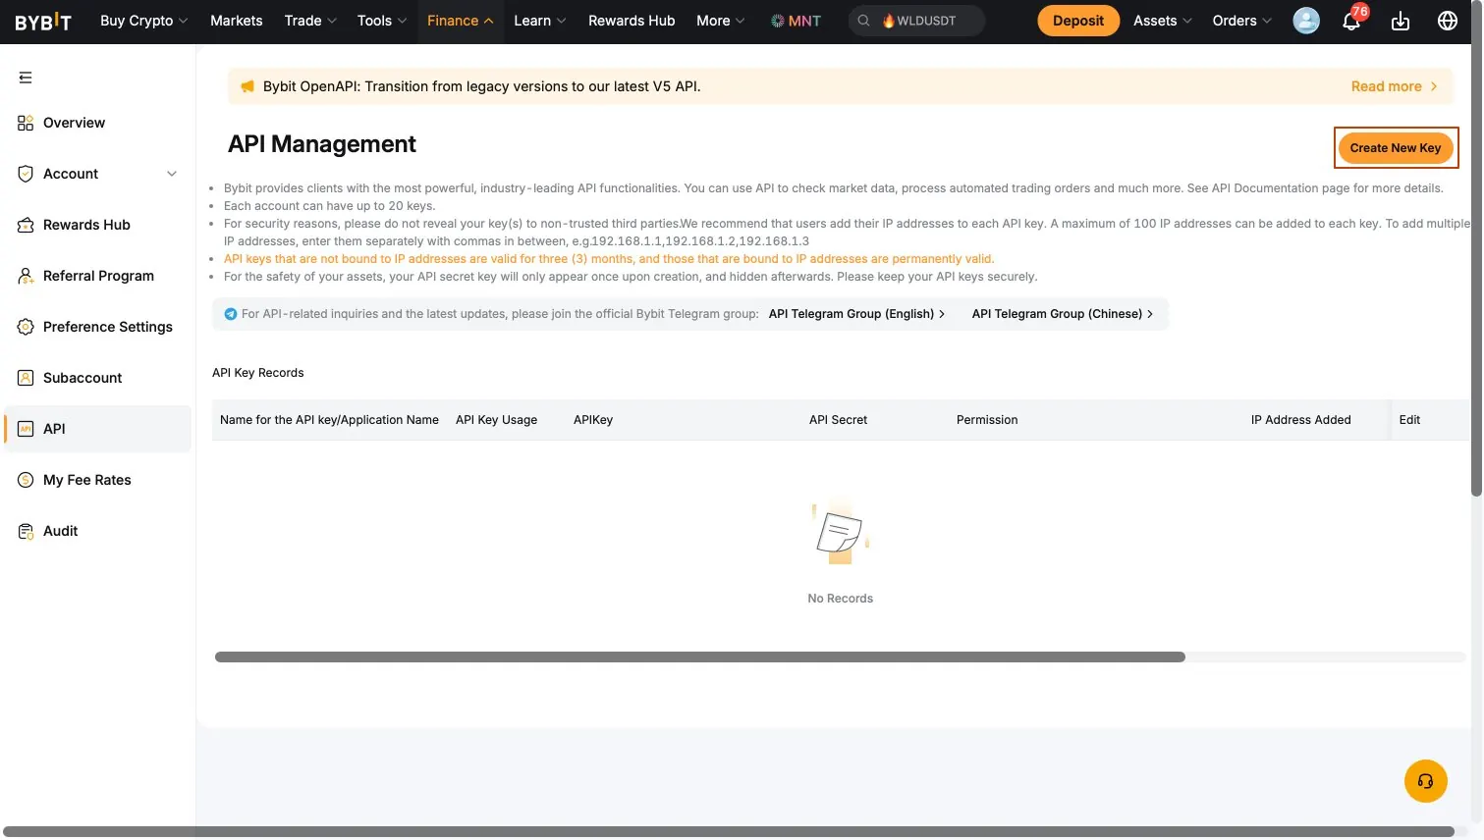Screen dimensions: 1484x840
Task: Open the support headset chat button
Action: (1426, 782)
